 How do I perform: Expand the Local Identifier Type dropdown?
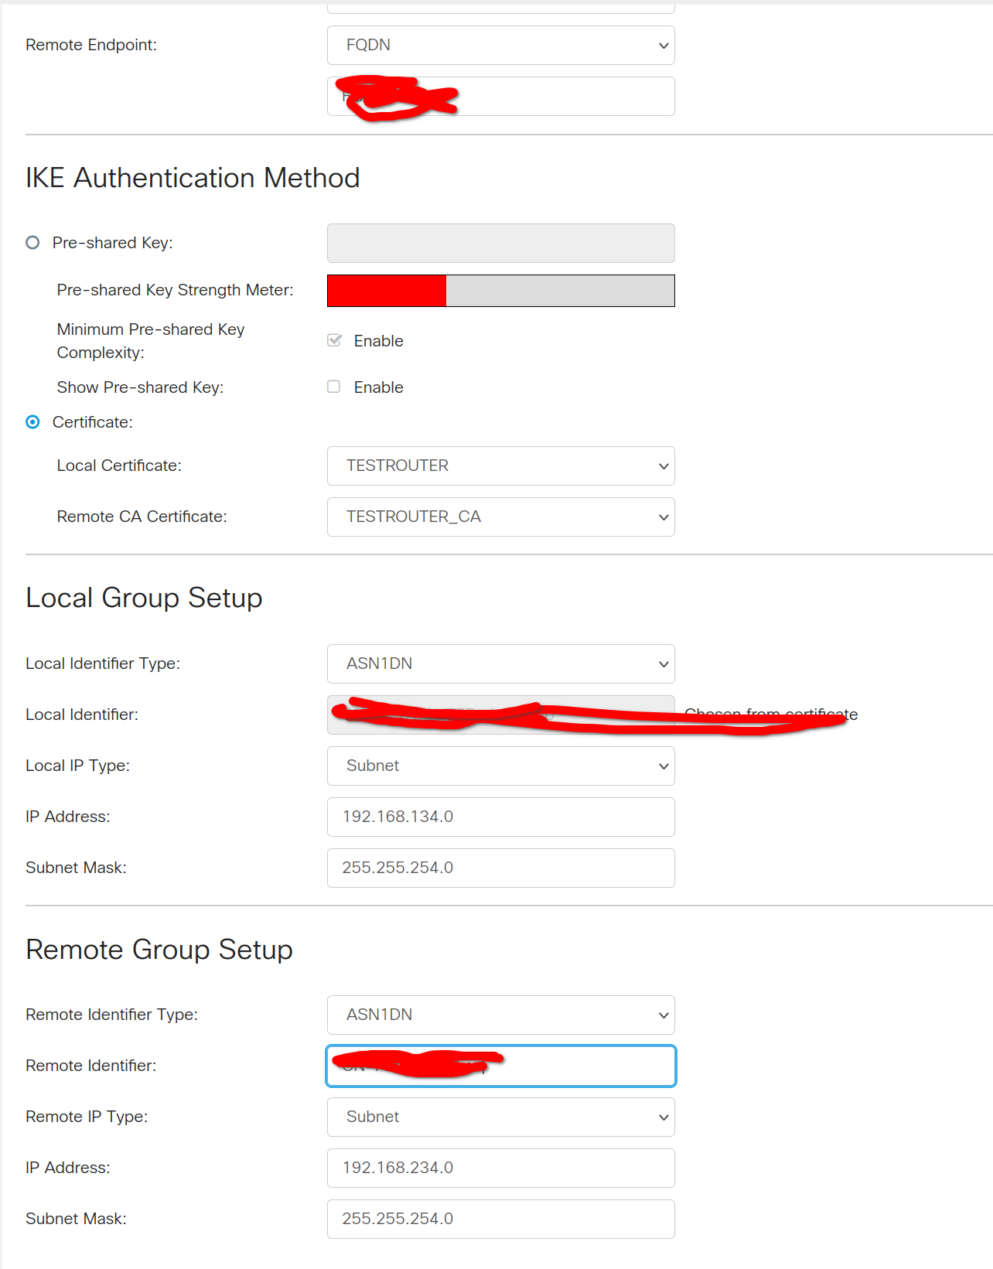tap(500, 664)
